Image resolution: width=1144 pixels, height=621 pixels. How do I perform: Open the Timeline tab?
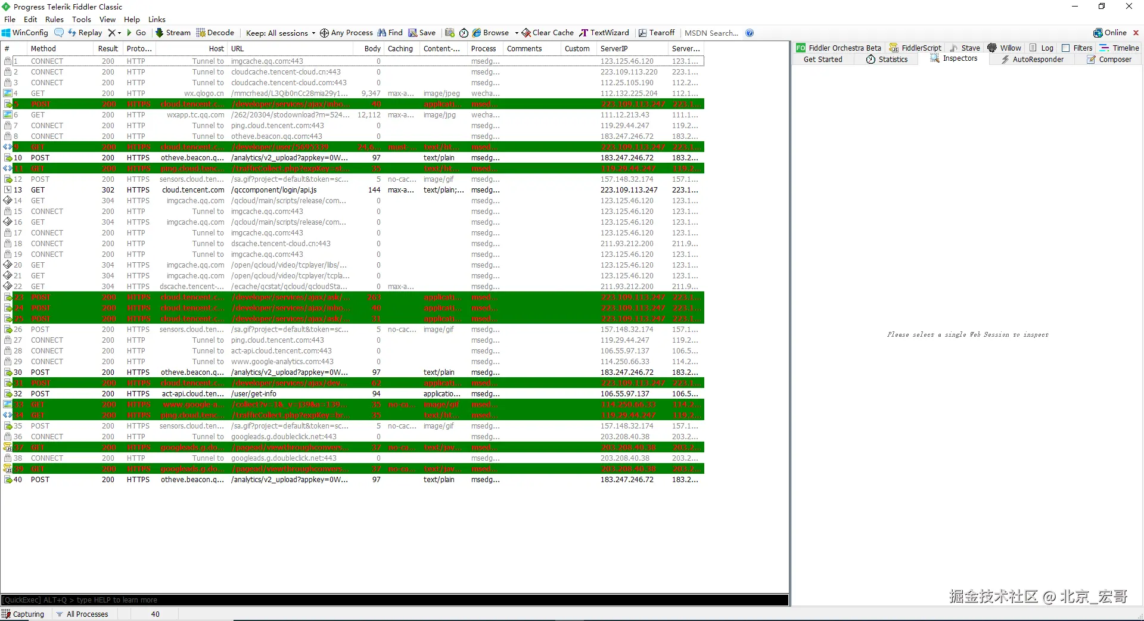(1120, 48)
